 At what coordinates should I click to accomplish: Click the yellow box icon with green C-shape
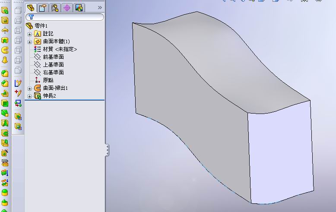point(5,133)
